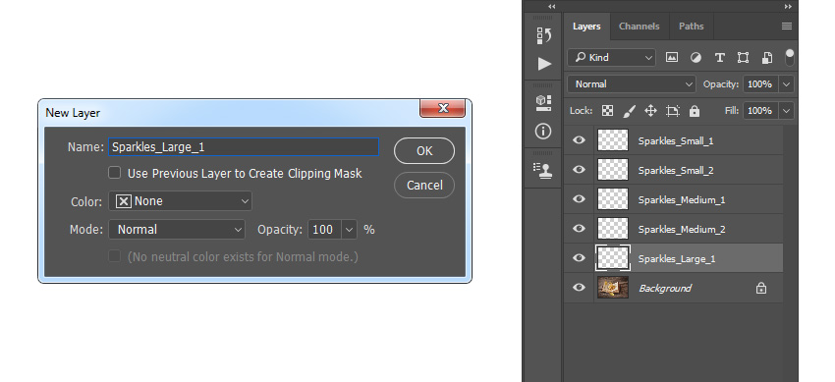Confirm New Layer with OK
Image resolution: width=835 pixels, height=382 pixels.
[x=424, y=151]
